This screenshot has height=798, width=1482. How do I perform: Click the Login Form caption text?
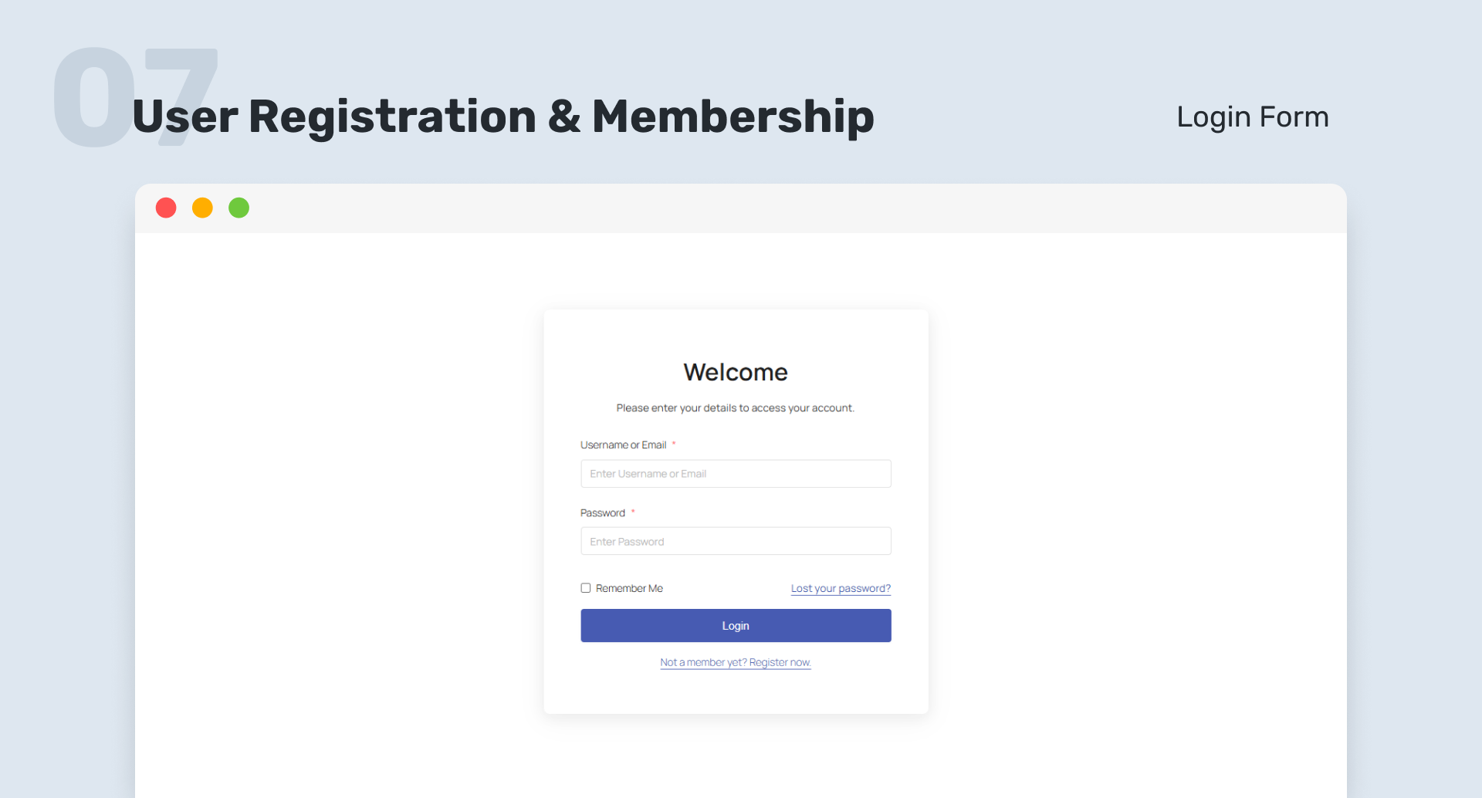tap(1252, 117)
